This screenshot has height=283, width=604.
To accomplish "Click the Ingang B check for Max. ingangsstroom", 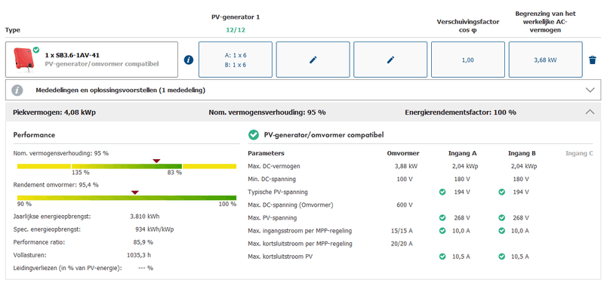I will [501, 231].
